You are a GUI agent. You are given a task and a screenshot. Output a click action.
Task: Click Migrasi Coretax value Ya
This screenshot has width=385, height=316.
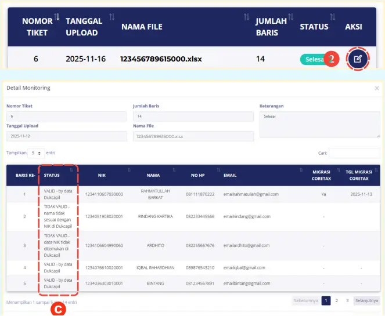[323, 194]
